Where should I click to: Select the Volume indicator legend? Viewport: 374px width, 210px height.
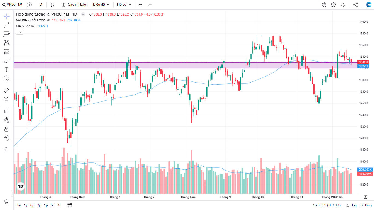(x=33, y=20)
